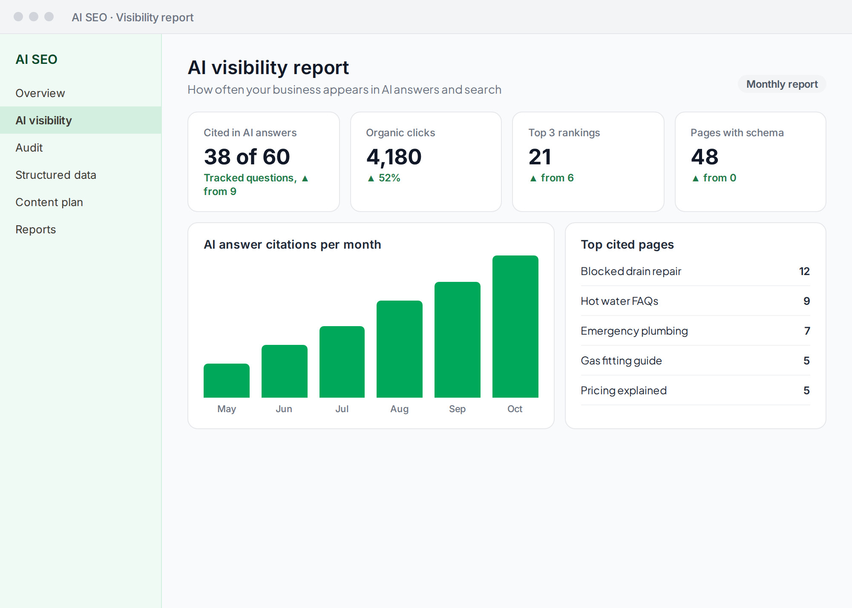852x608 pixels.
Task: Open the Blocked drain repair page row
Action: click(695, 271)
